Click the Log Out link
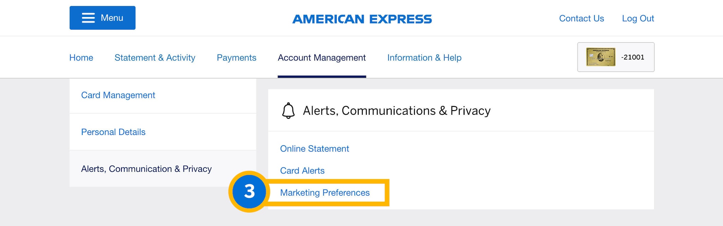 coord(638,18)
